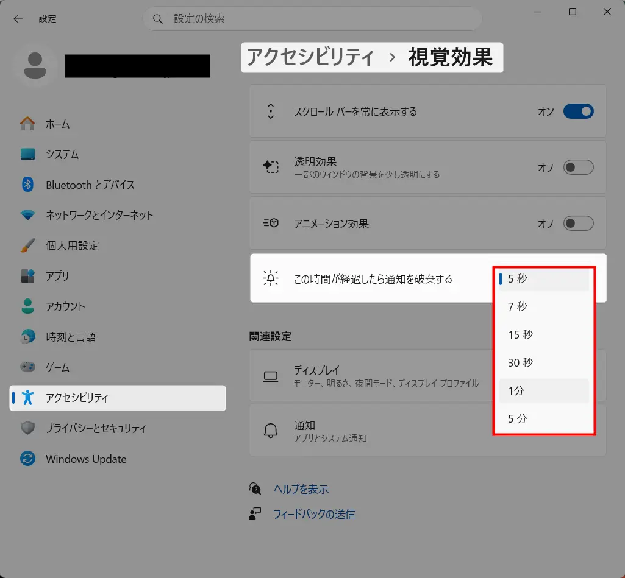
Task: Click the アプリ icon in sidebar
Action: click(x=27, y=275)
